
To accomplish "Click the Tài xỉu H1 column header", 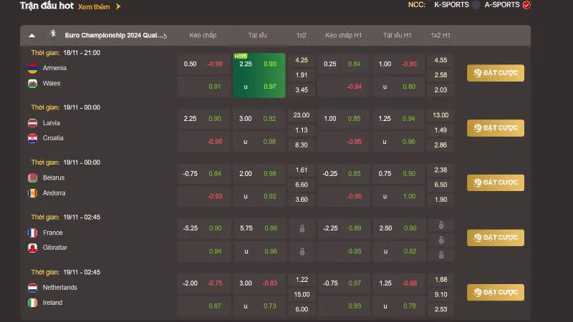I will tap(397, 35).
